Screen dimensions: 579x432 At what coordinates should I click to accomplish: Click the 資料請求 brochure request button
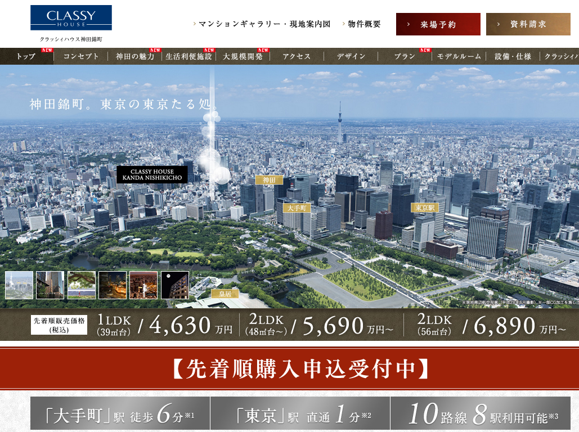528,24
